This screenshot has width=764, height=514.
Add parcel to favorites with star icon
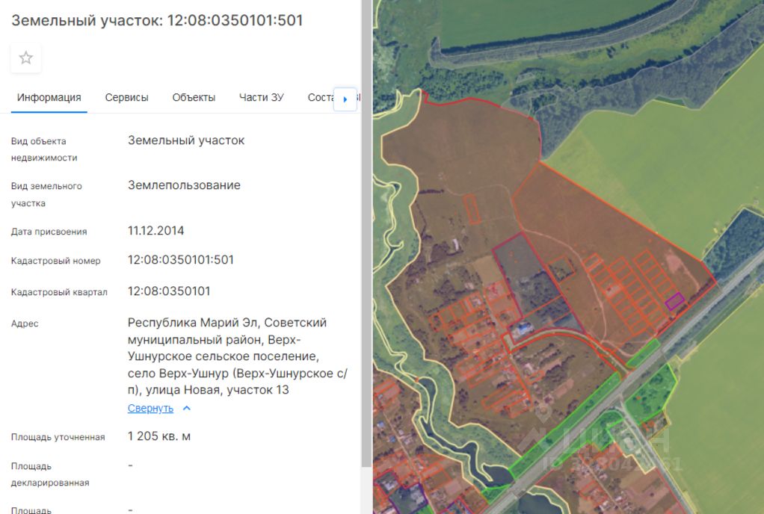(26, 58)
